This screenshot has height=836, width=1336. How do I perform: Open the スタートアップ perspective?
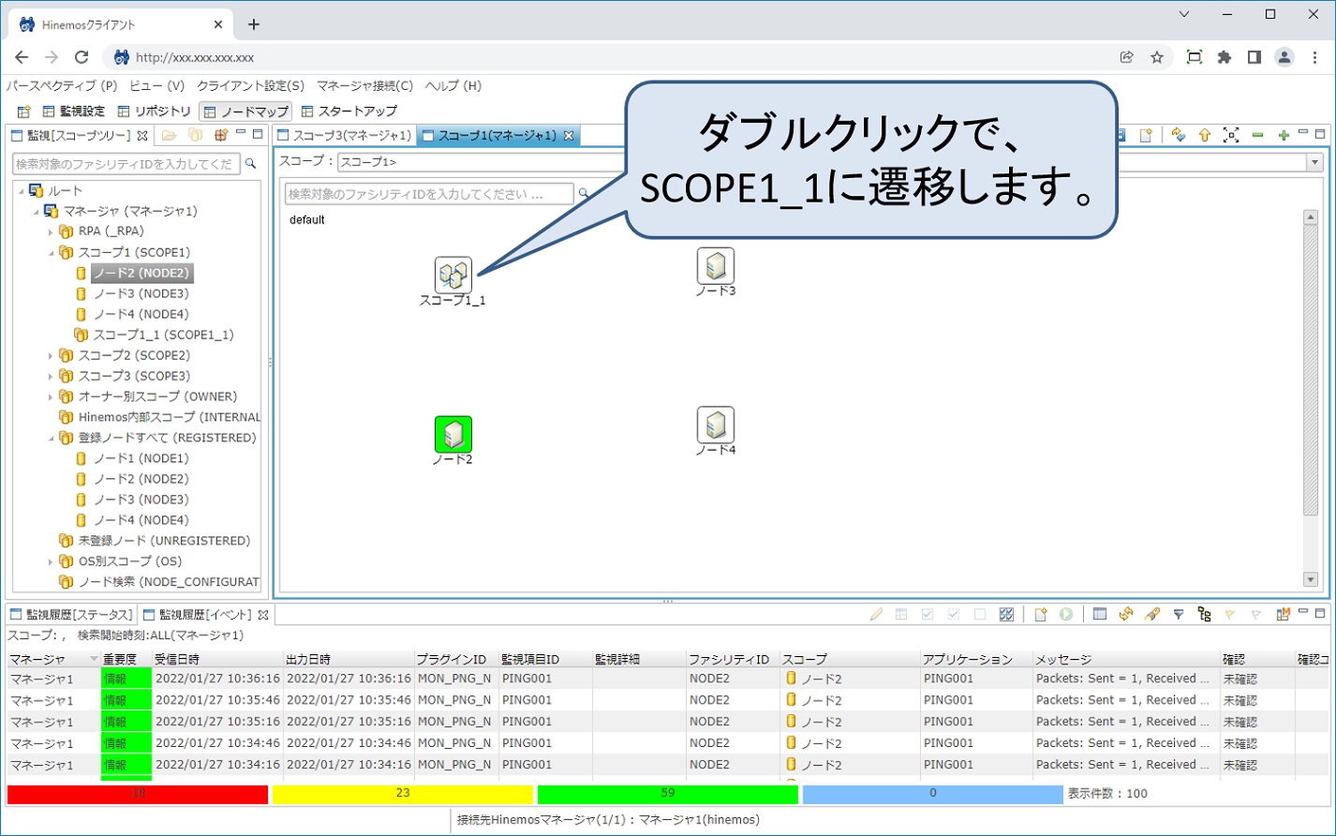pos(349,112)
